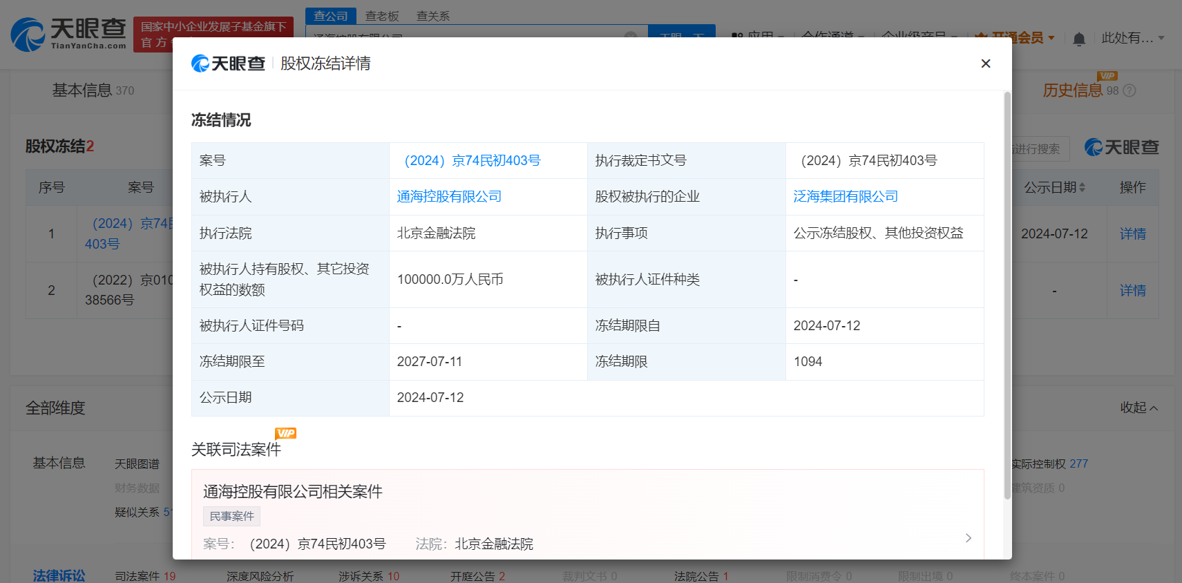Click the 民事案件 tag
The width and height of the screenshot is (1182, 583).
click(x=232, y=516)
